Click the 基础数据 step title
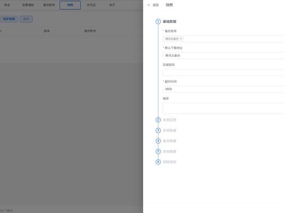Image resolution: width=284 pixels, height=213 pixels. pos(170,21)
